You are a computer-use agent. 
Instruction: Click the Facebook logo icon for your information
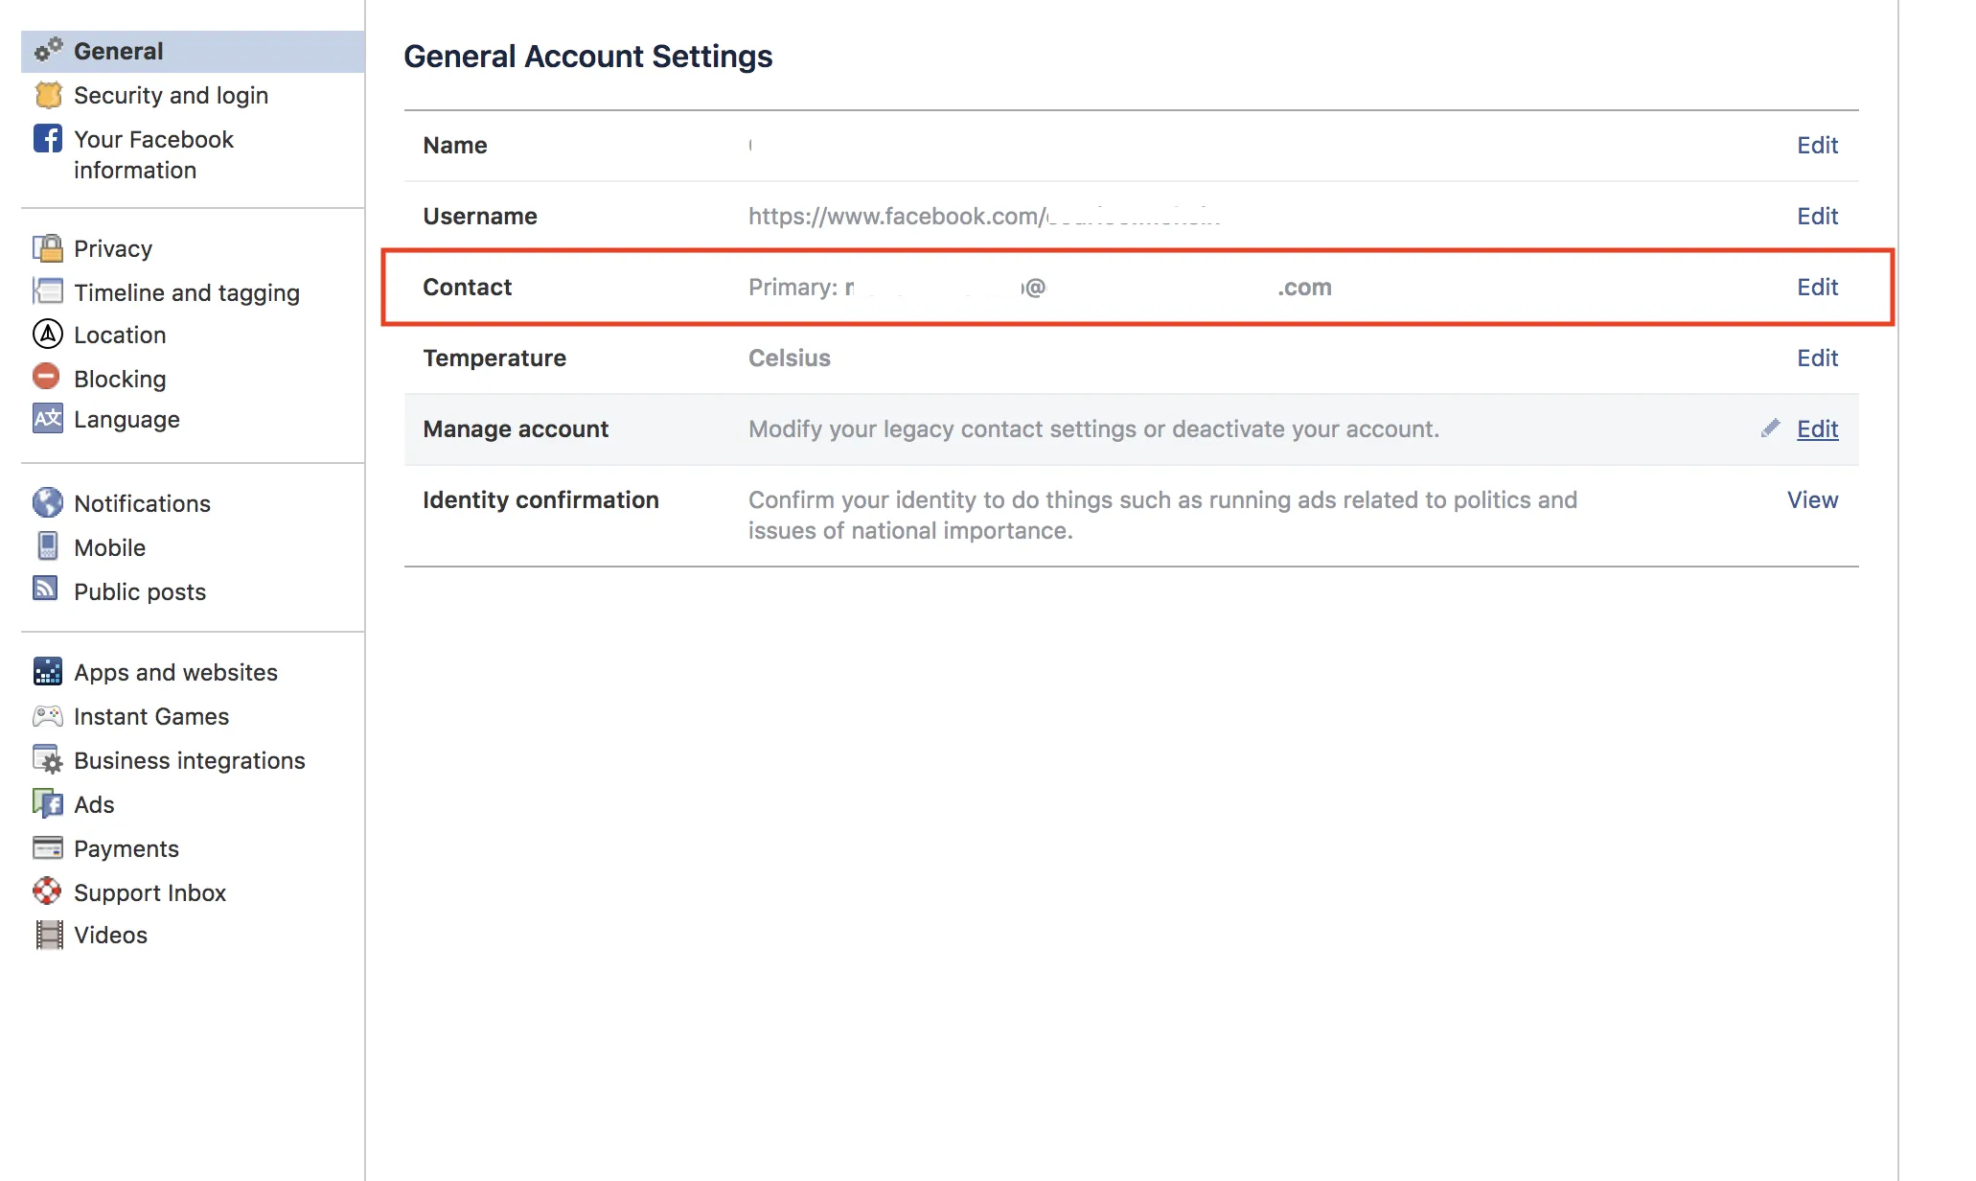click(48, 139)
